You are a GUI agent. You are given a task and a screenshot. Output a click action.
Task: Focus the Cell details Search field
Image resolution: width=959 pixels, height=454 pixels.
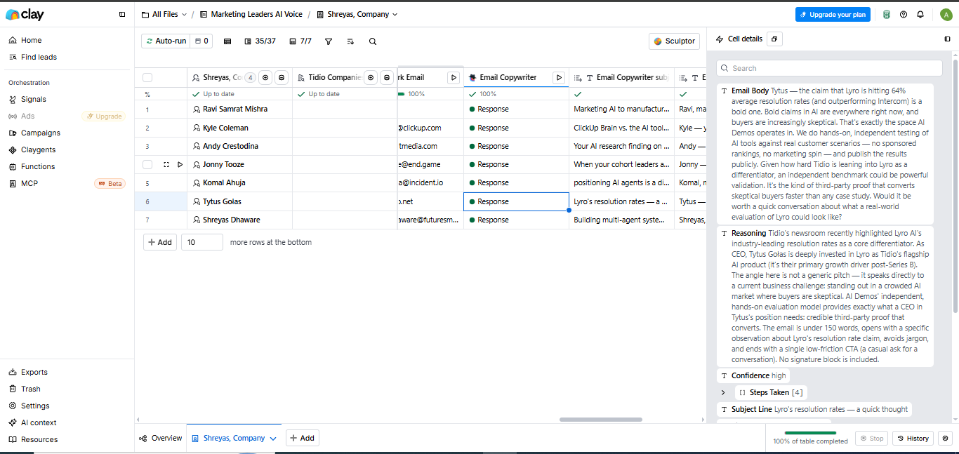click(x=829, y=68)
